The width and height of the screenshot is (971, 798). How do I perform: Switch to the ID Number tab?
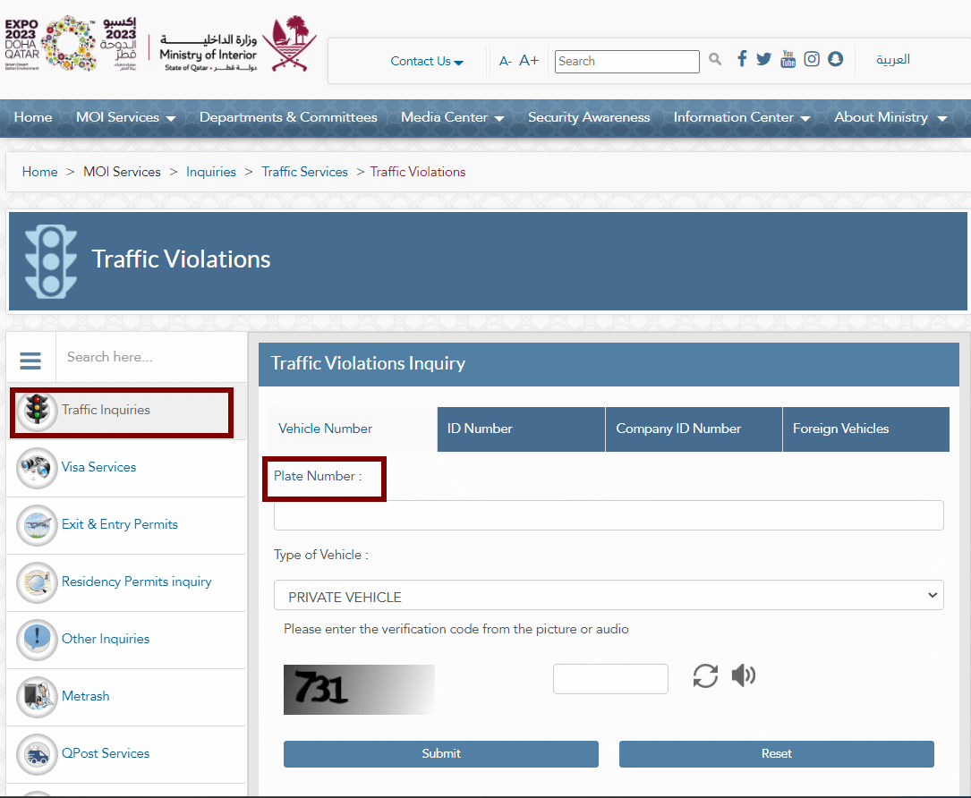click(521, 429)
